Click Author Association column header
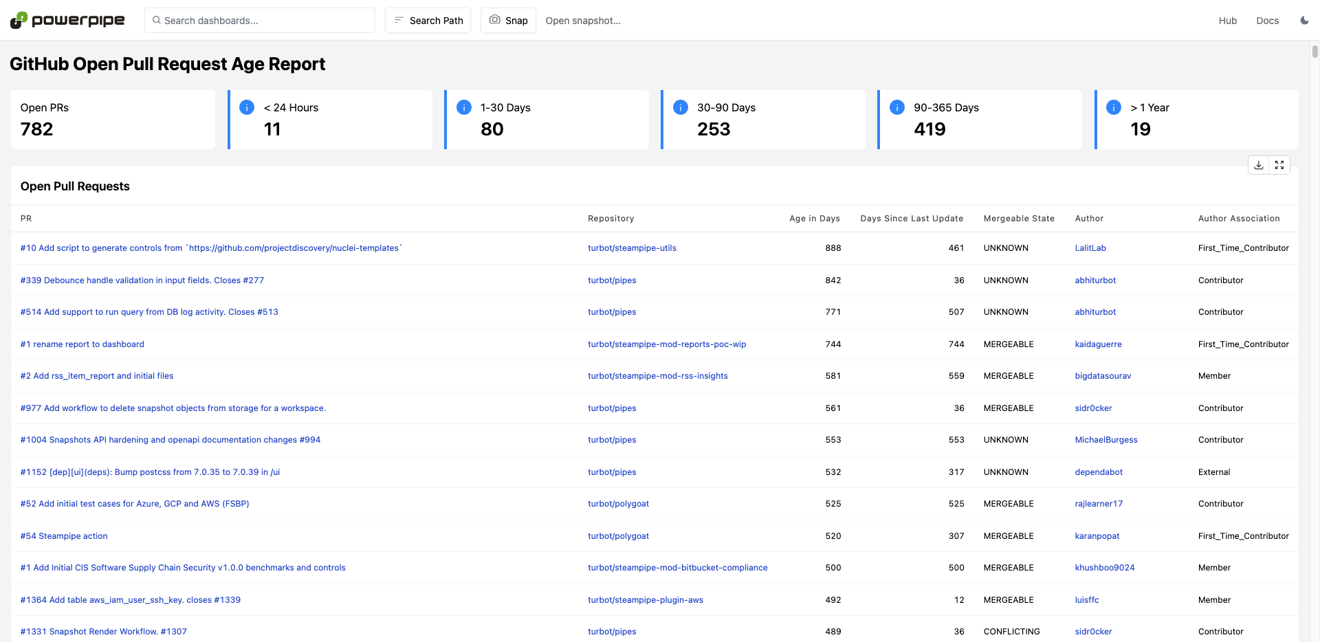The image size is (1320, 642). click(x=1239, y=219)
